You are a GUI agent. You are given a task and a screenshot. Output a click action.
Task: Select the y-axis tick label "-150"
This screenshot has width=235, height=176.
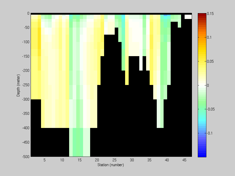(26, 56)
